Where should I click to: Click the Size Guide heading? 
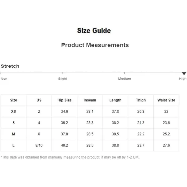click(x=94, y=31)
